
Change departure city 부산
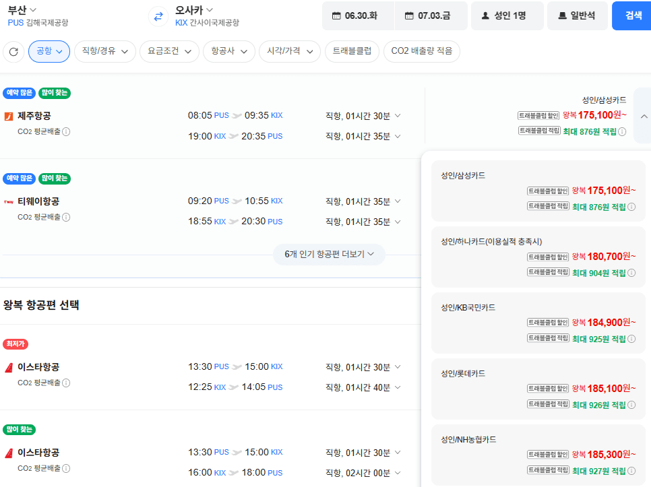pyautogui.click(x=22, y=9)
